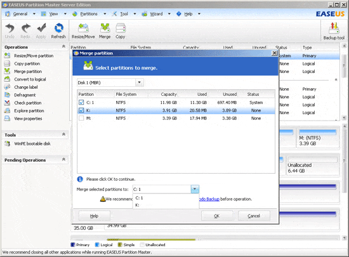Open the Tool menu

coord(124,14)
